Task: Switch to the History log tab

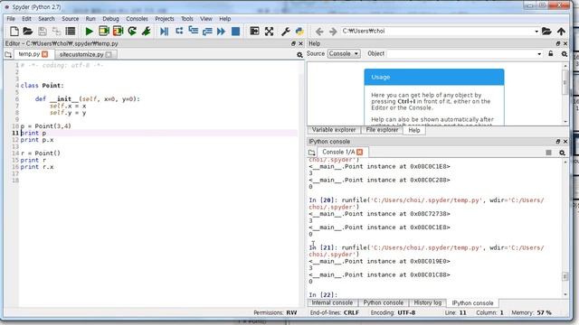Action: (428, 302)
